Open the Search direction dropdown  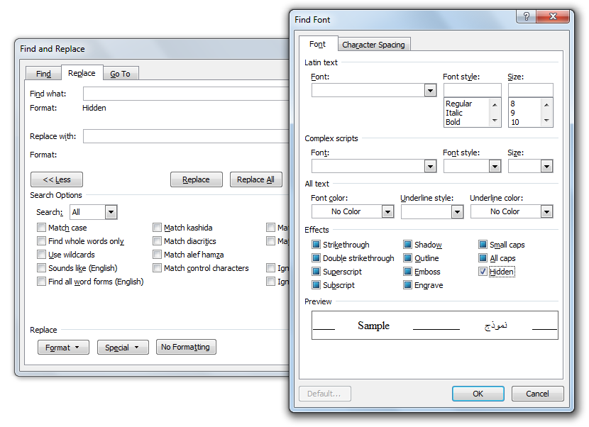pyautogui.click(x=111, y=212)
